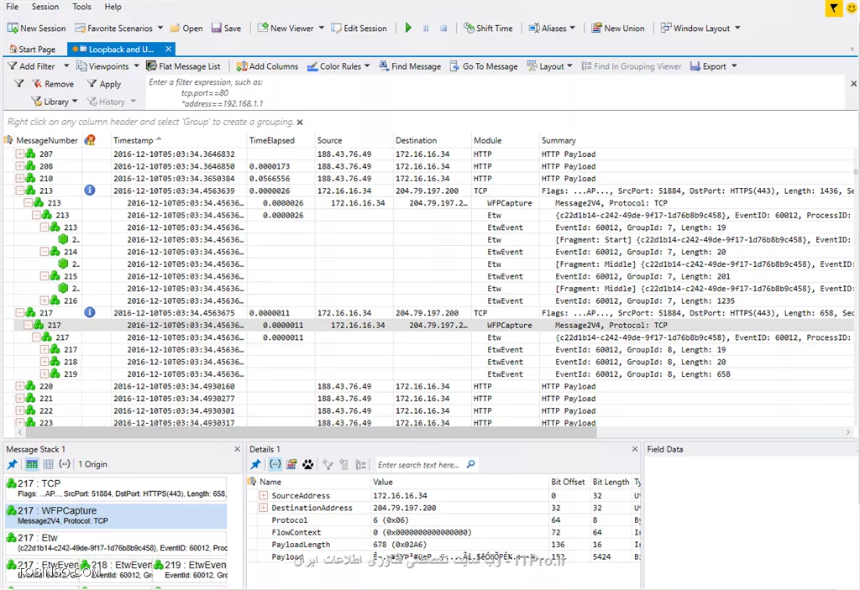Open the Session menu
This screenshot has width=860, height=590.
(45, 7)
